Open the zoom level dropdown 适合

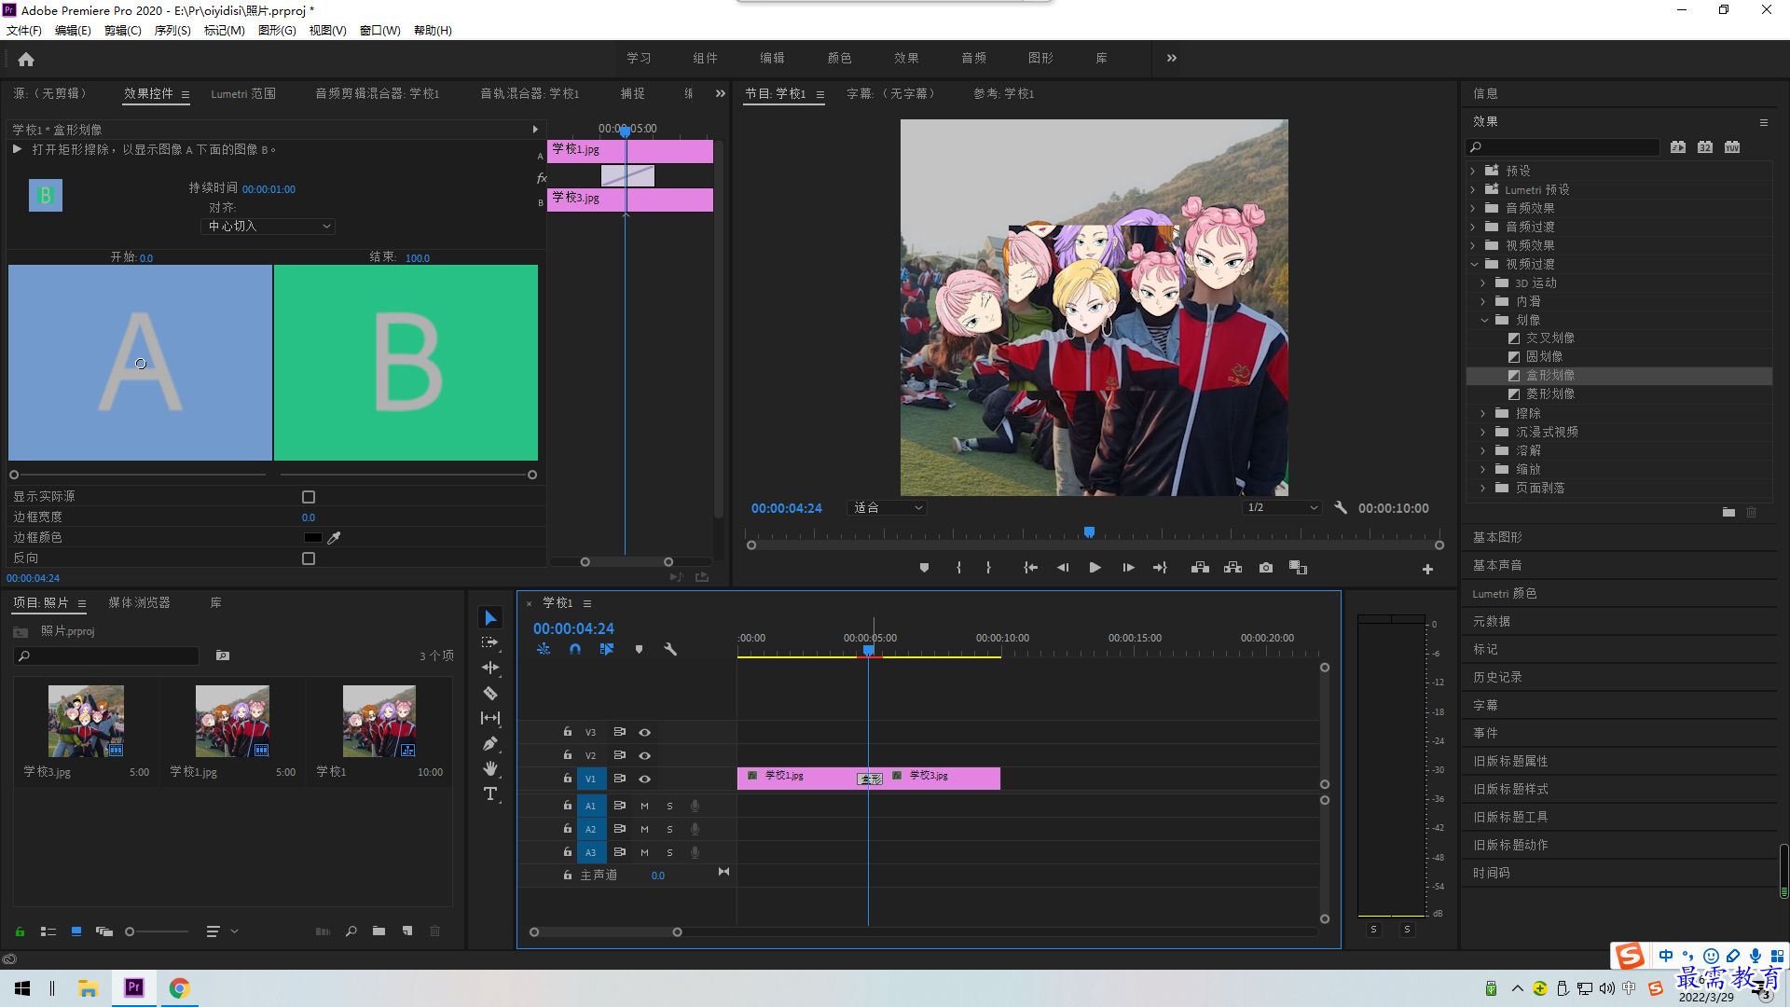point(887,508)
